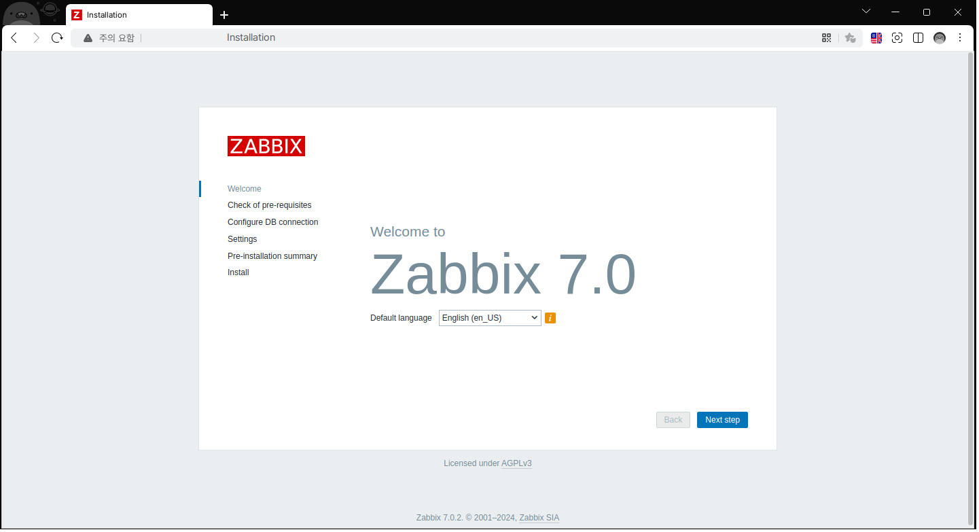This screenshot has width=979, height=532.
Task: Open the Zabbix SIA link
Action: click(539, 518)
